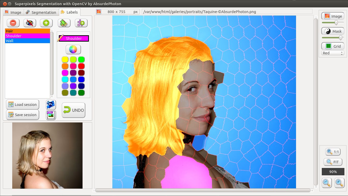Export via the TIFF icon
The height and width of the screenshot is (196, 348).
(x=51, y=115)
